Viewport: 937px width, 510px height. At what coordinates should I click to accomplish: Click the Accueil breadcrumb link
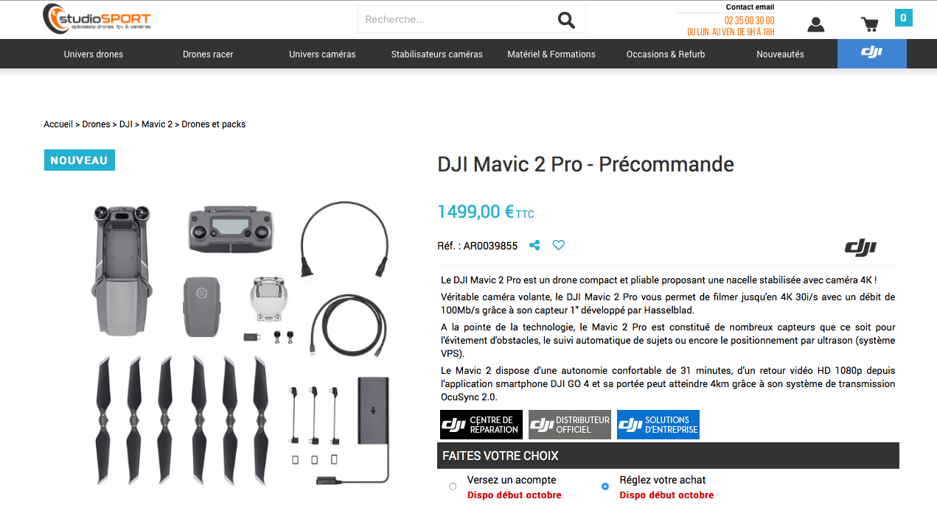(58, 124)
